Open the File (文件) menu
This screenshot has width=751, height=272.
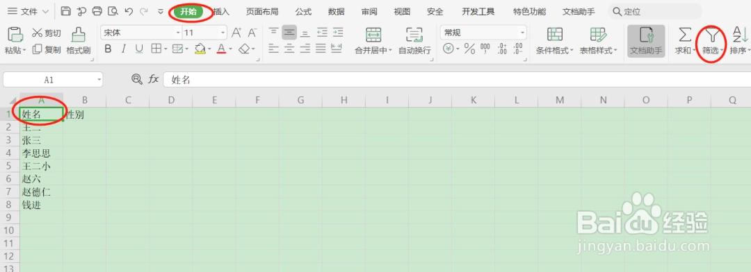29,12
